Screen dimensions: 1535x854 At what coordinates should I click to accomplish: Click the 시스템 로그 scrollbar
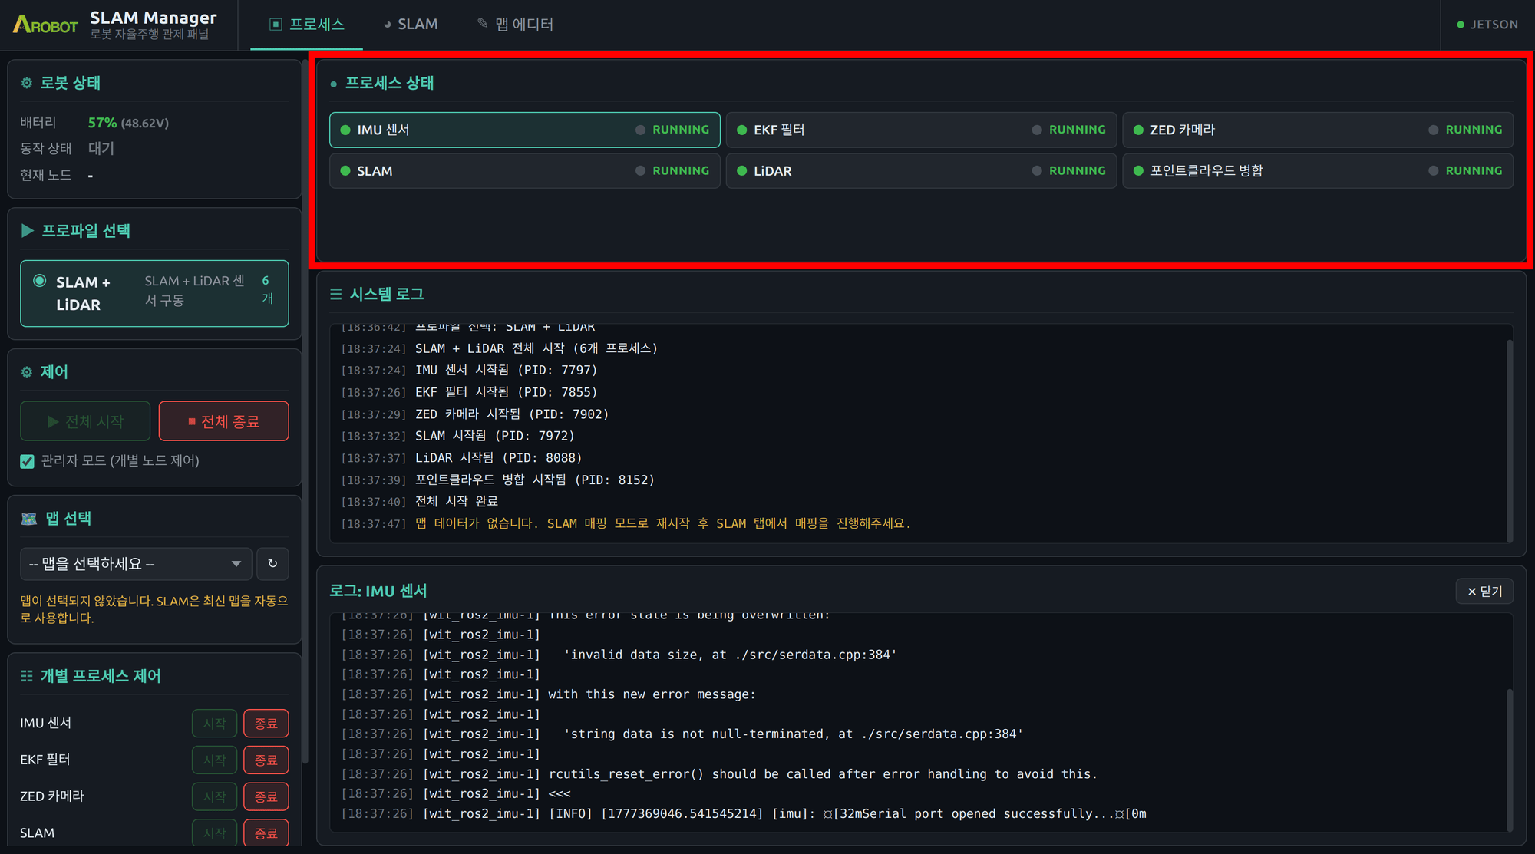1510,441
